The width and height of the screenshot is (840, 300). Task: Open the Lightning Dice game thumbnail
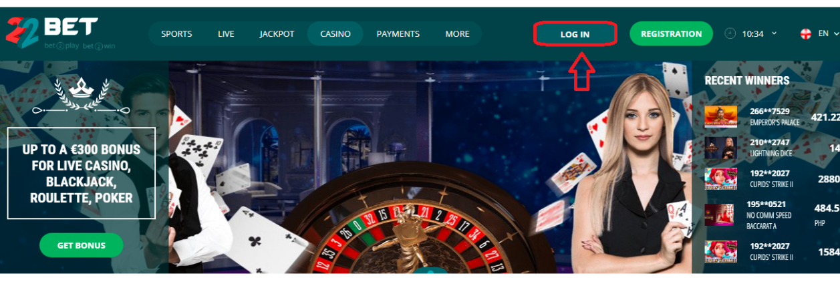(721, 148)
